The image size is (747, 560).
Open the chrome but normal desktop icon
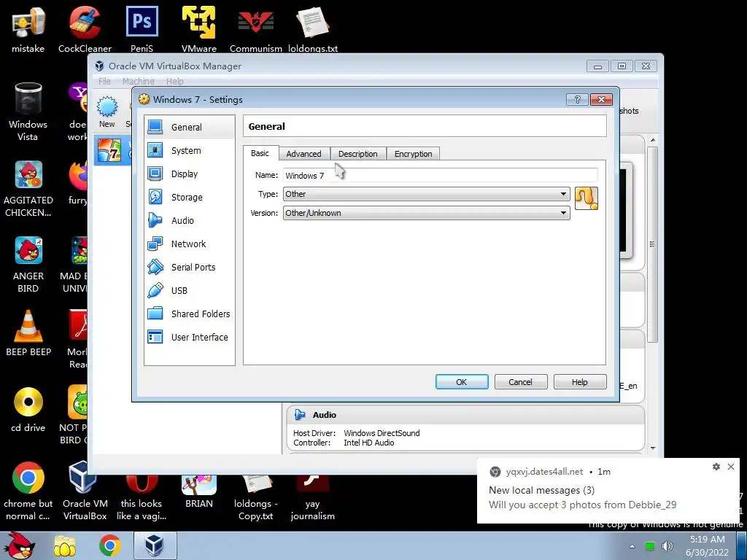[28, 491]
